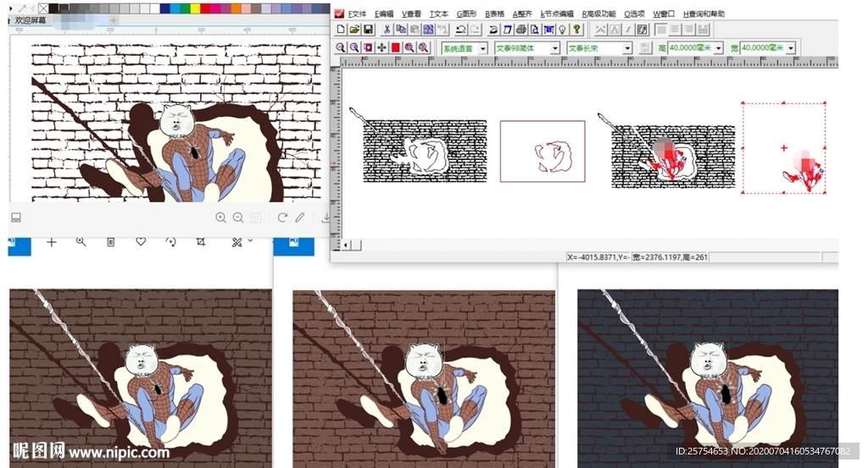
Task: Select the yellow swatch in CorelDRAW palette
Action: (195, 8)
